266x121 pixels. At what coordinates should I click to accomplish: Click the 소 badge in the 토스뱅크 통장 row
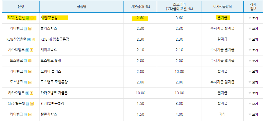coord(30,61)
